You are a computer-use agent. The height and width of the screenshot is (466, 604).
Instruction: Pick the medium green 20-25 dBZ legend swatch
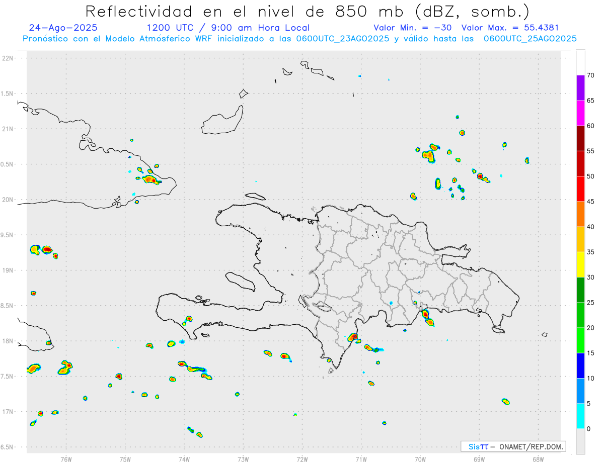coord(581,315)
